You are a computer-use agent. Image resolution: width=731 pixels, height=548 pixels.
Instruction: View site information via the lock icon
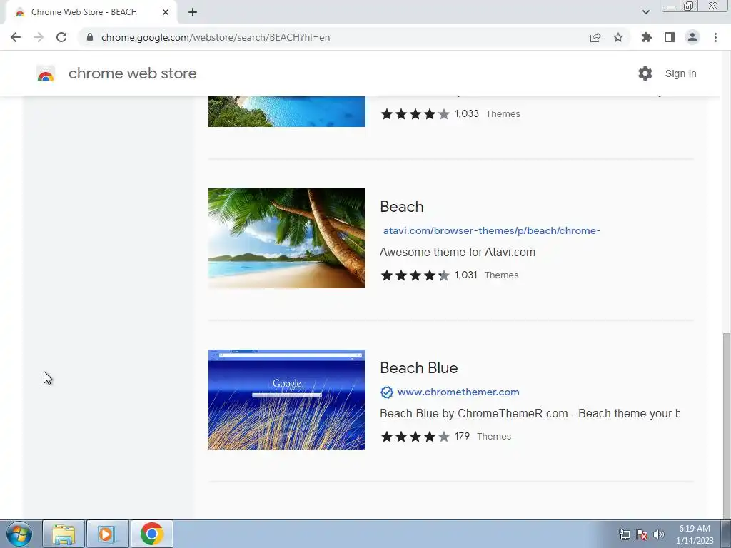[90, 37]
